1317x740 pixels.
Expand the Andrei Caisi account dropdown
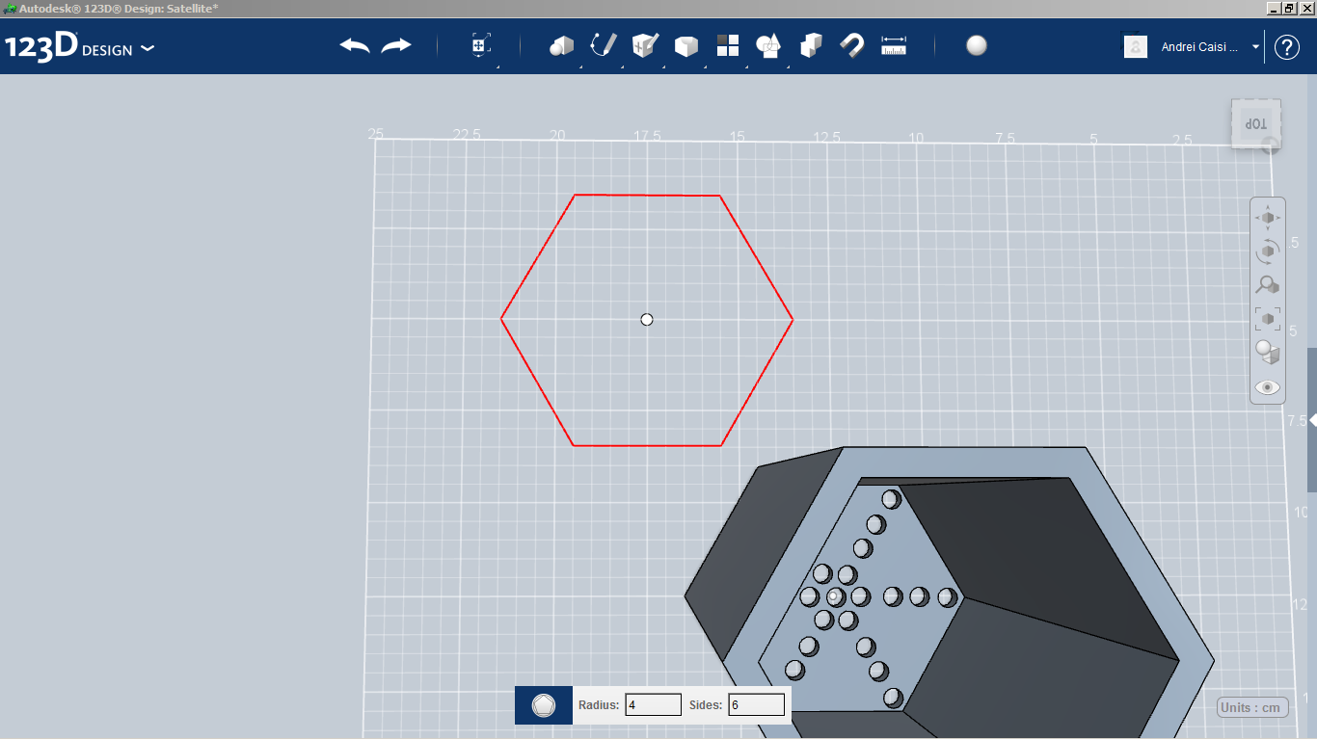(x=1255, y=46)
